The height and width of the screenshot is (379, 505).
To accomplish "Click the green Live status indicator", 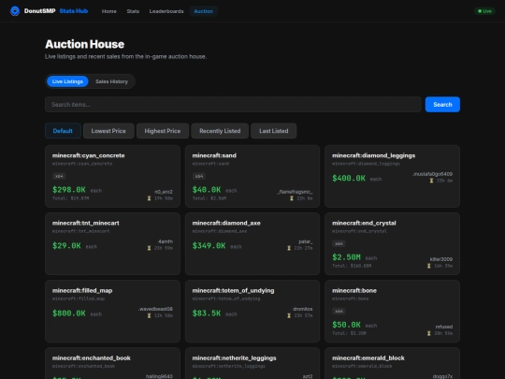I will pos(484,11).
